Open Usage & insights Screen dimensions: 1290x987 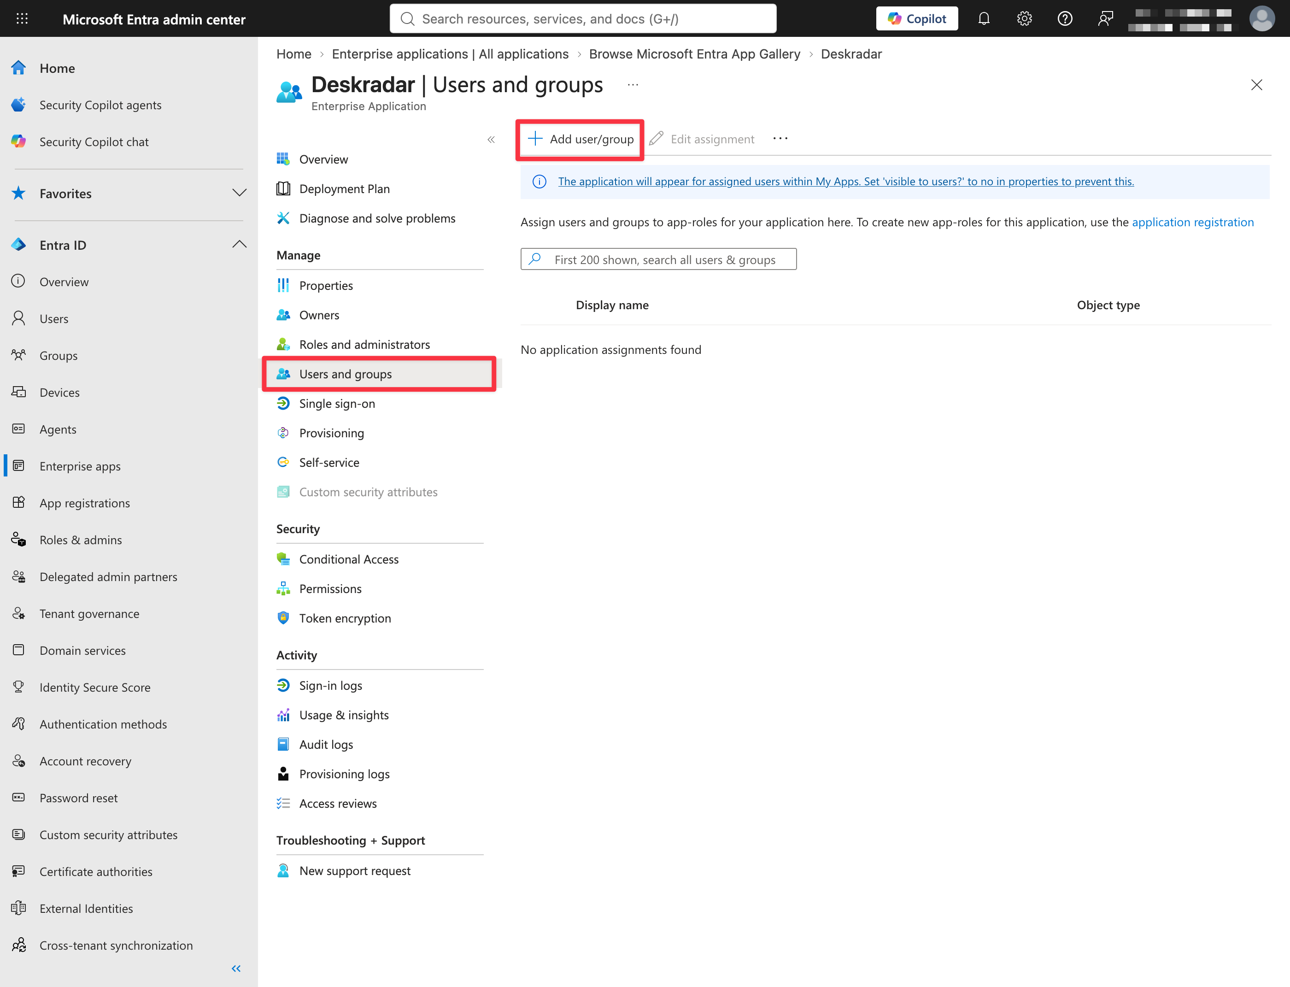tap(344, 715)
